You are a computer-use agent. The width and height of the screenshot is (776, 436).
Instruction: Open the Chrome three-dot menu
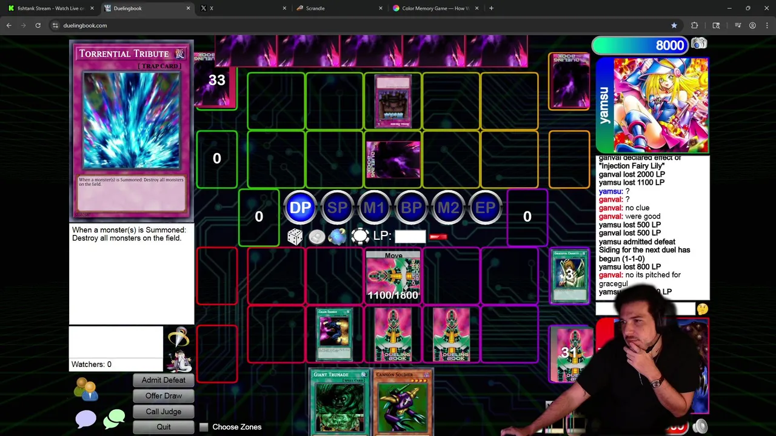(767, 25)
